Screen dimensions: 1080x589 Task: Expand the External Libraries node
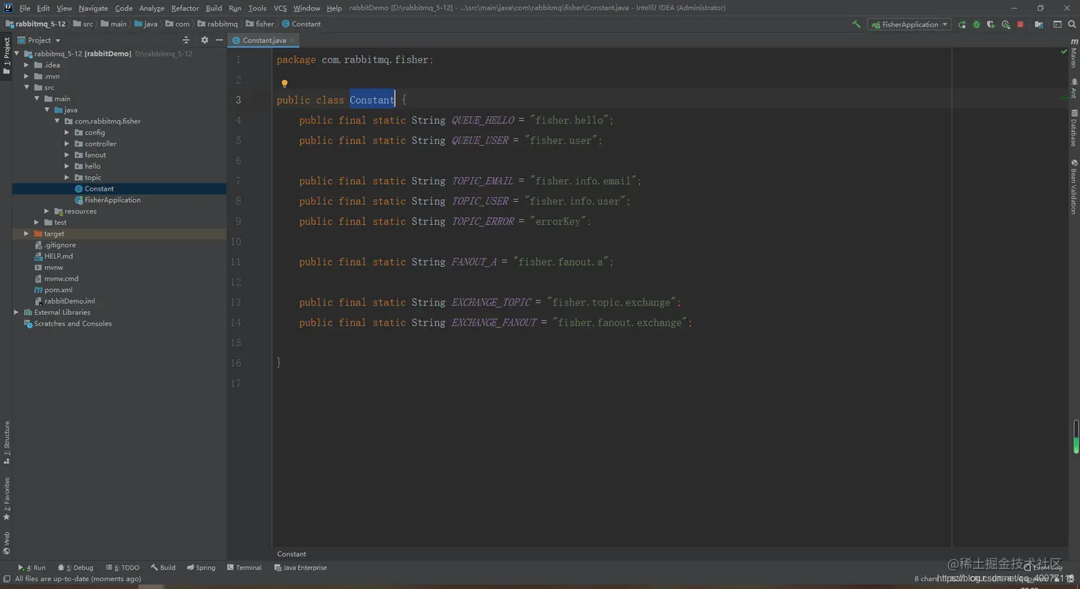pos(17,312)
